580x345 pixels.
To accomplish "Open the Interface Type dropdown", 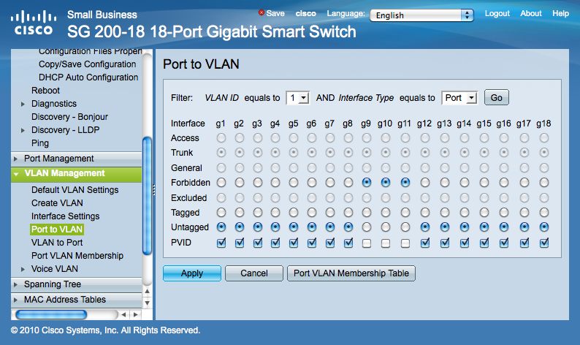I will [x=459, y=98].
